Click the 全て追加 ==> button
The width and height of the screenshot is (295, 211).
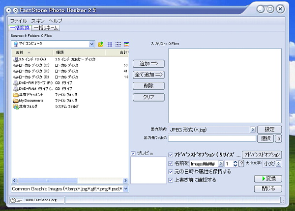coord(148,75)
